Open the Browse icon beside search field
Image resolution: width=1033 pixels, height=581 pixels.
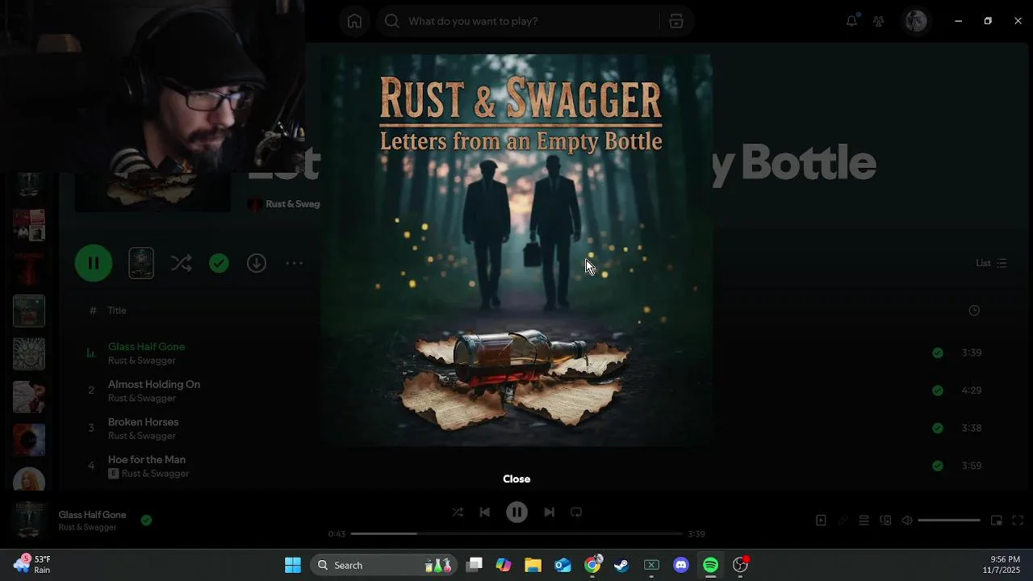(676, 21)
